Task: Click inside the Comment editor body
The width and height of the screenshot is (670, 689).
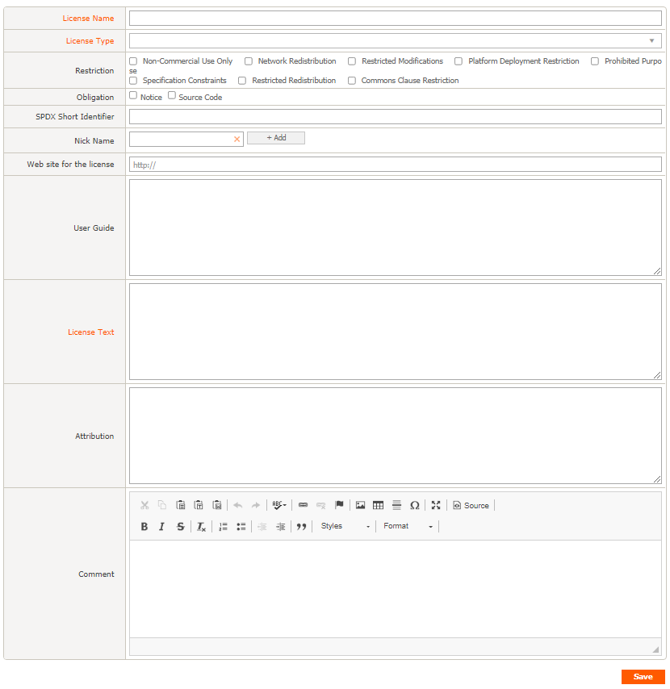Action: click(x=396, y=589)
